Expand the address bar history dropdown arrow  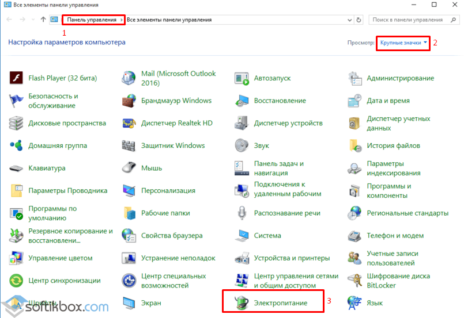(350, 20)
